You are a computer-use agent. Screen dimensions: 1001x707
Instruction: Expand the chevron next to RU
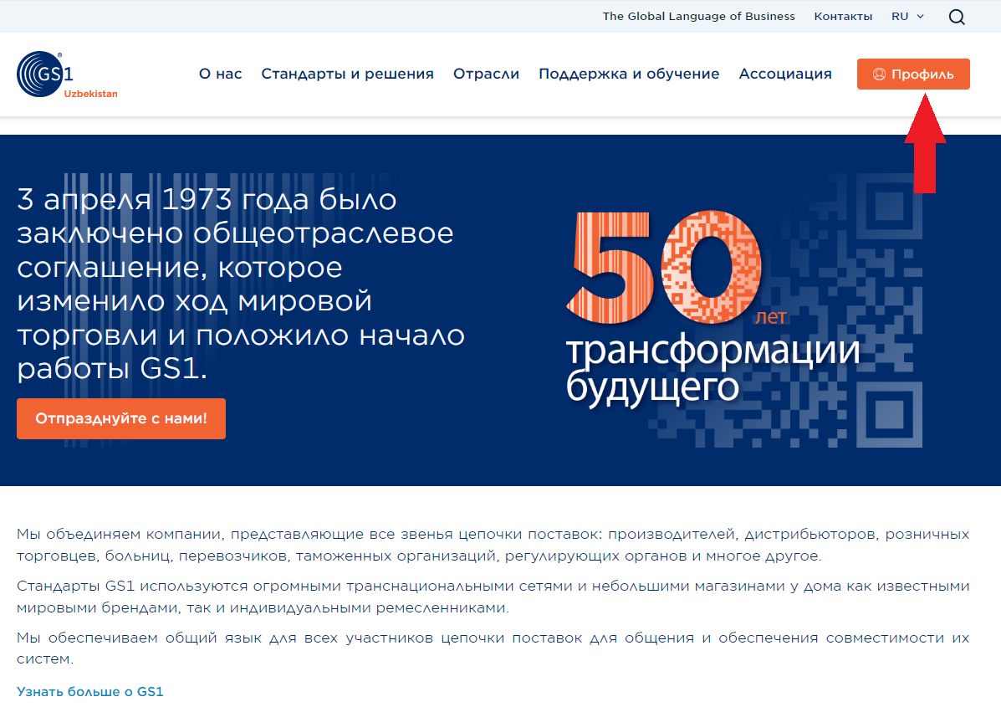tap(921, 17)
